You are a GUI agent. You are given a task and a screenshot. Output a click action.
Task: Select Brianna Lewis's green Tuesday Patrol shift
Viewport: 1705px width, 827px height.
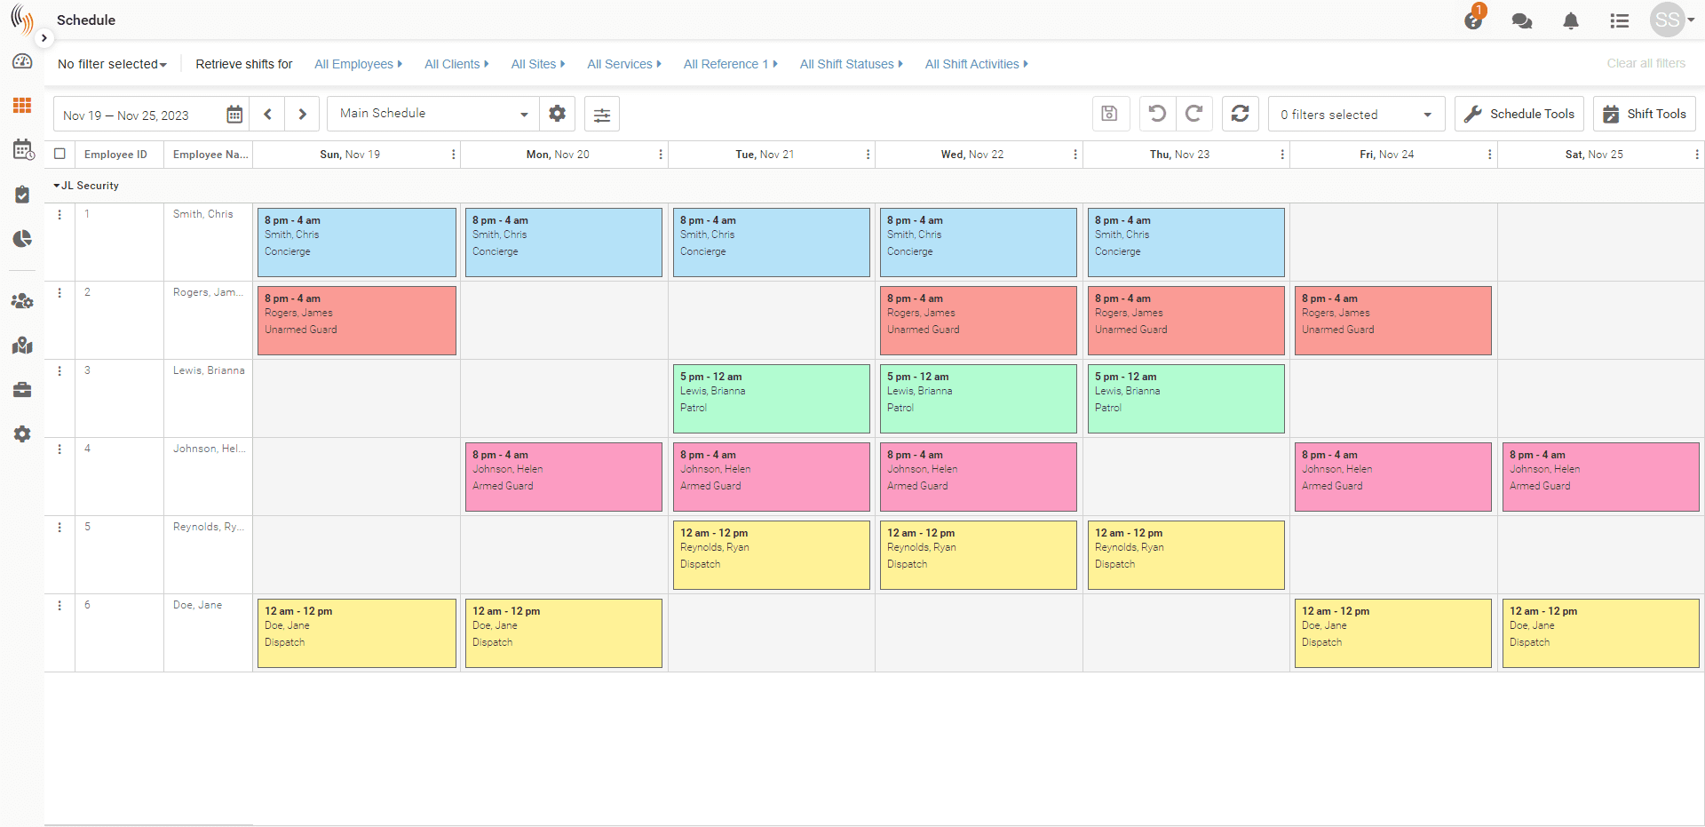coord(771,398)
